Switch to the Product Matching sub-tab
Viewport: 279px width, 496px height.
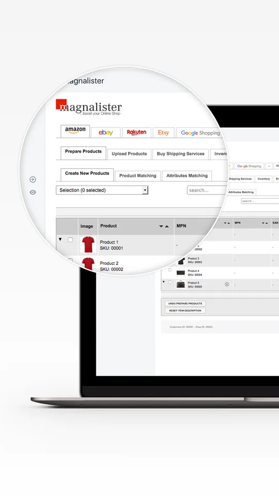pyautogui.click(x=137, y=175)
